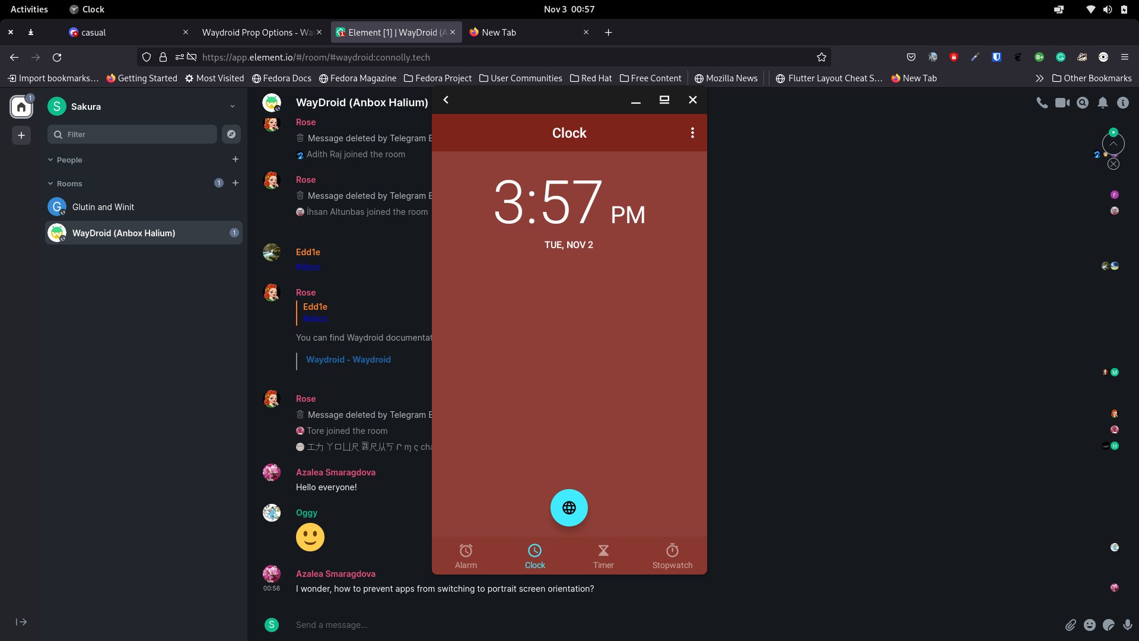Open the "Waydroid - Waydroid" link
Viewport: 1139px width, 641px height.
(x=348, y=359)
